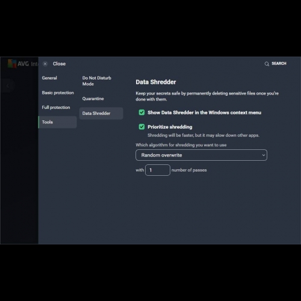The image size is (301, 301).
Task: Uncheck Show Data Shredder in context menu
Action: tap(141, 113)
